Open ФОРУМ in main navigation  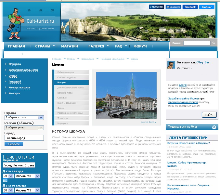(140, 46)
